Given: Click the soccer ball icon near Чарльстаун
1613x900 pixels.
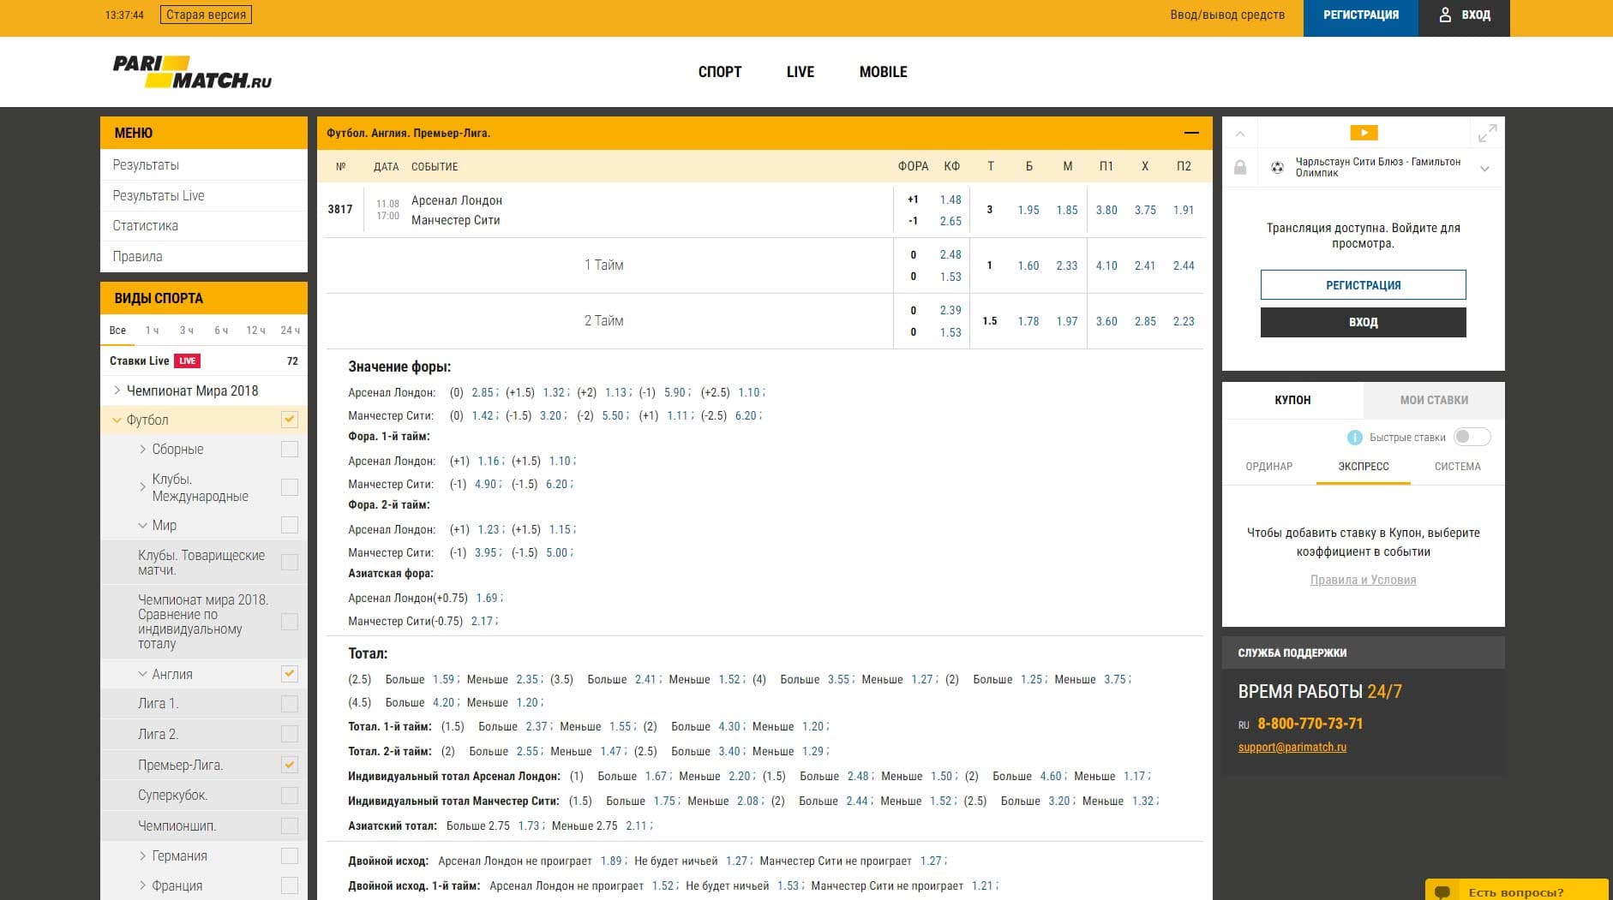Looking at the screenshot, I should 1277,168.
